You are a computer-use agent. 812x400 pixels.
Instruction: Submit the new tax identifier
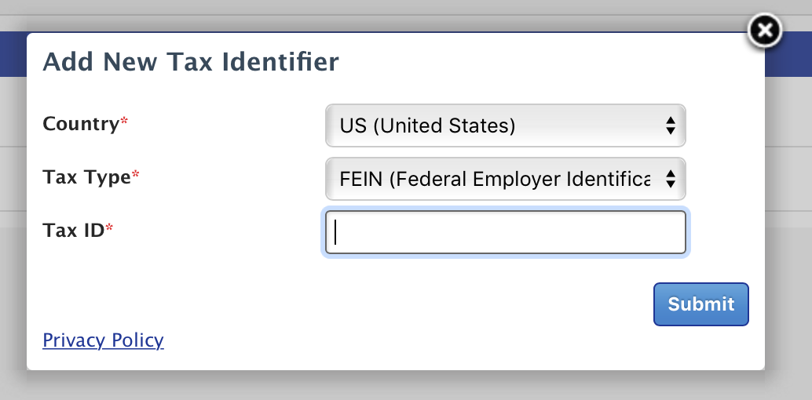pos(700,304)
